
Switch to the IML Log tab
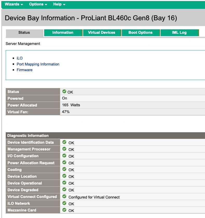coord(180,33)
